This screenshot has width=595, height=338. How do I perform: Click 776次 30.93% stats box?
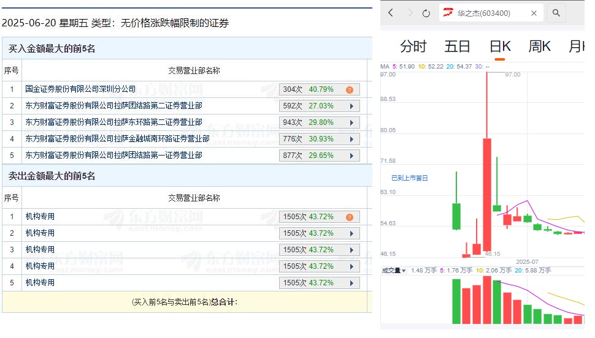[x=319, y=139]
